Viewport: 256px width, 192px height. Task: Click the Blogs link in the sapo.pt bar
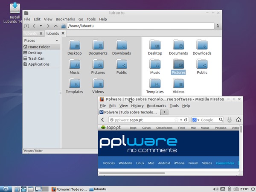click(x=133, y=128)
